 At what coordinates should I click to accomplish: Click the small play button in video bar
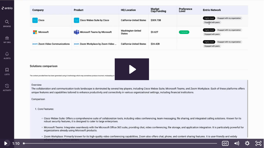(x=5, y=143)
